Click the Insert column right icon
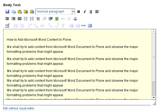This screenshot has width=159, height=112. click(57, 26)
